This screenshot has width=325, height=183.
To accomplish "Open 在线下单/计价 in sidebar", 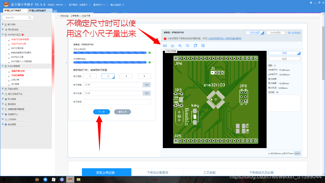I will click(x=18, y=71).
